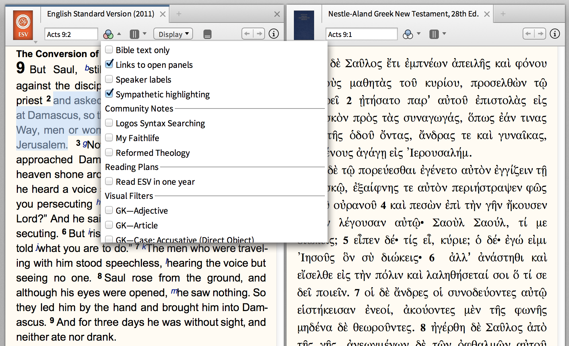Click the Greek word Σαῦλος in verse 1
This screenshot has height=346, width=569.
[x=364, y=63]
